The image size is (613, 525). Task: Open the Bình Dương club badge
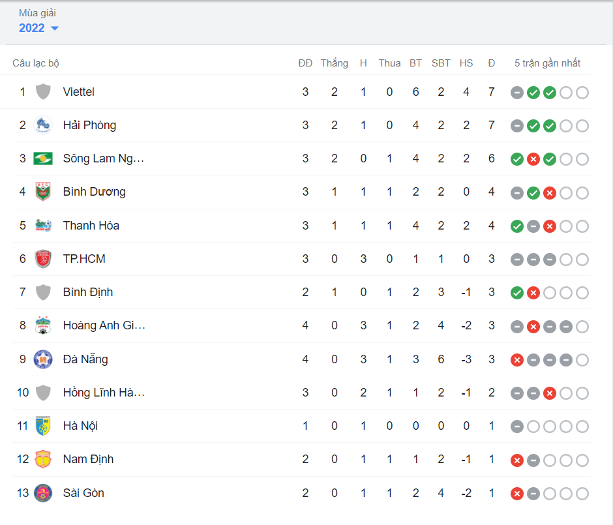pyautogui.click(x=43, y=192)
